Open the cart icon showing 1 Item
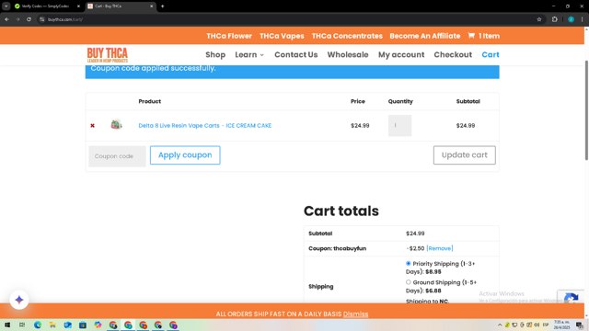Image resolution: width=589 pixels, height=331 pixels. tap(483, 36)
